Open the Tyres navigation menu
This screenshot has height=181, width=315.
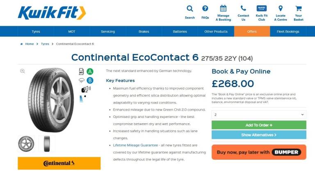[36, 32]
